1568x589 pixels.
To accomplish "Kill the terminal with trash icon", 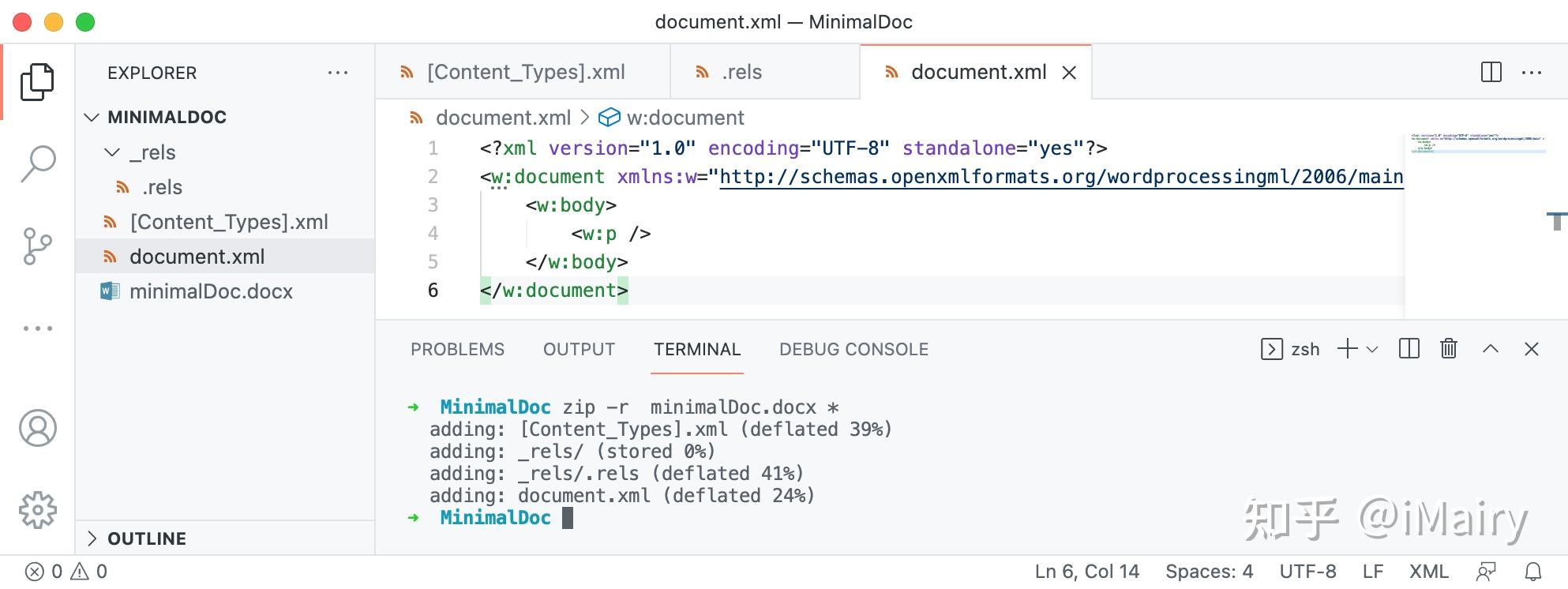I will point(1448,349).
